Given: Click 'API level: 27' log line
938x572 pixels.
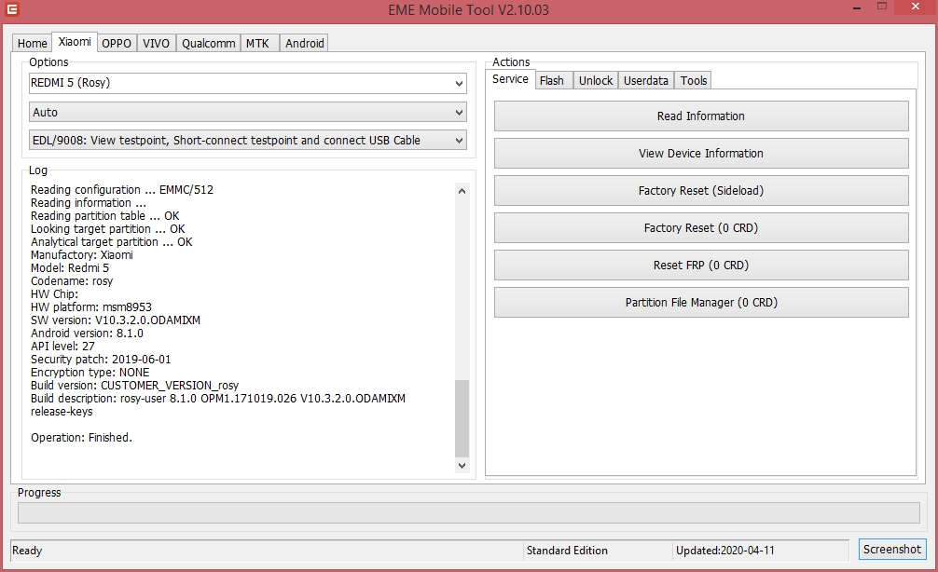Looking at the screenshot, I should [62, 346].
